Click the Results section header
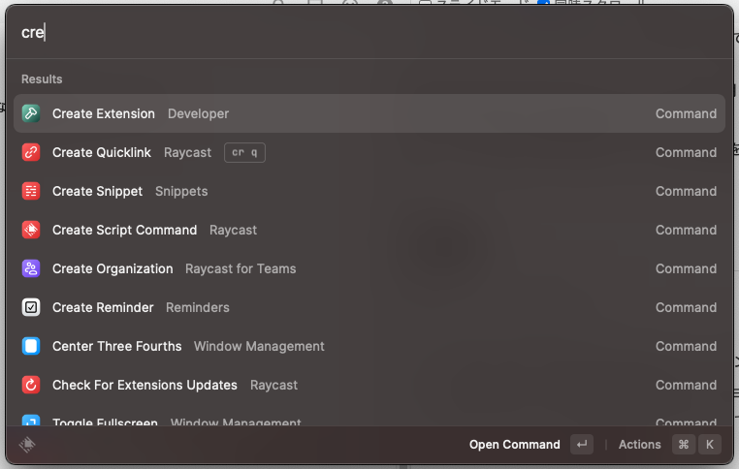 click(x=42, y=79)
